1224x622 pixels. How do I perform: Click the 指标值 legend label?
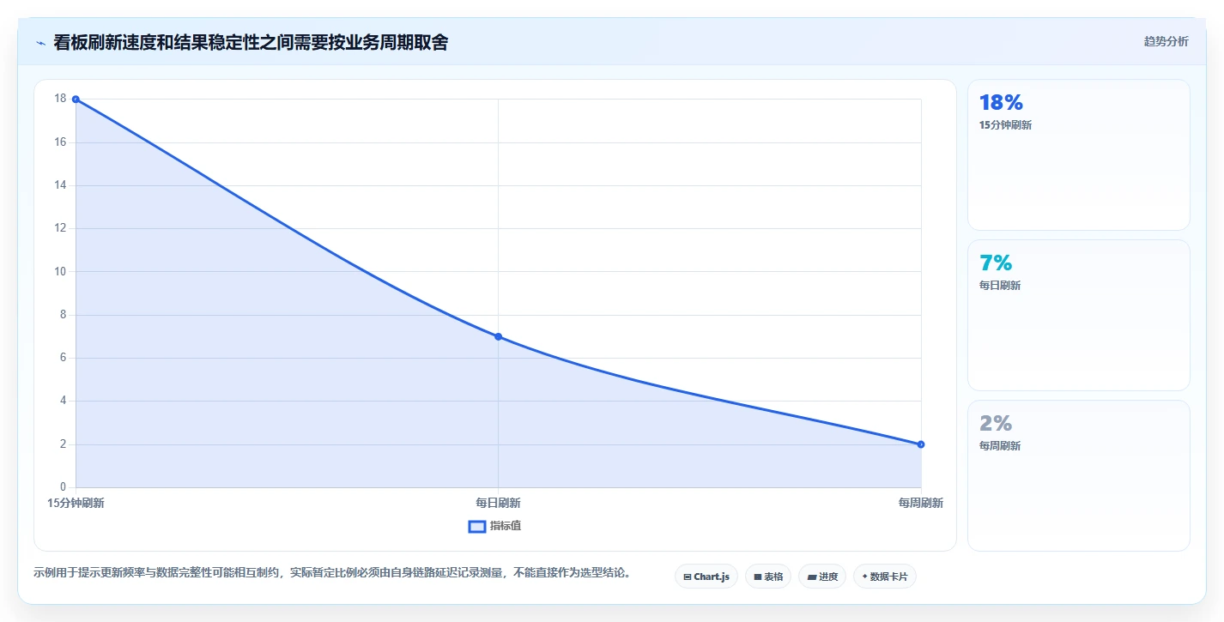(x=506, y=526)
